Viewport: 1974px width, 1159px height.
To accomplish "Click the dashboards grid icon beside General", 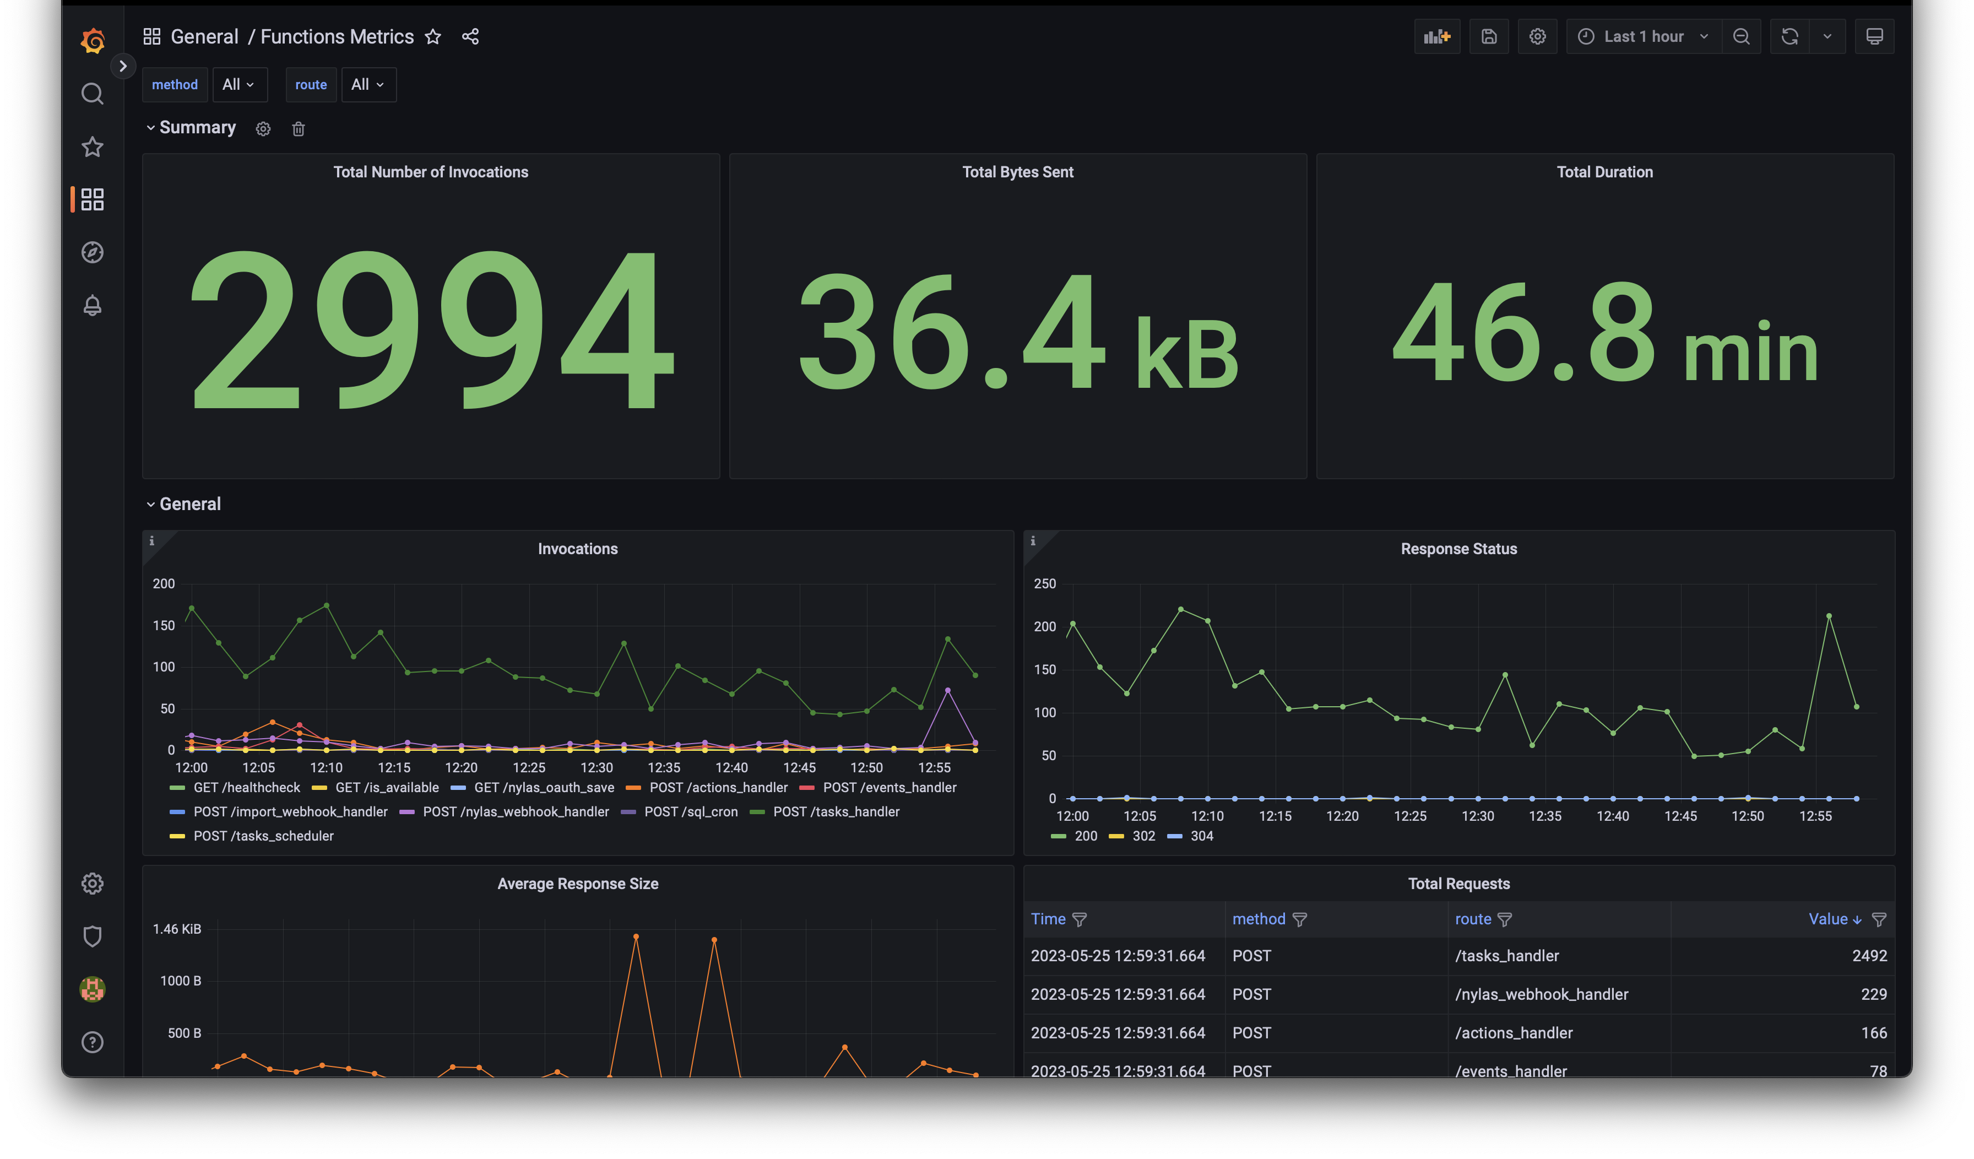I will [152, 36].
